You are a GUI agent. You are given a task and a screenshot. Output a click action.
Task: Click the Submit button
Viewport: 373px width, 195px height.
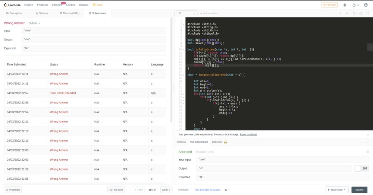click(359, 190)
